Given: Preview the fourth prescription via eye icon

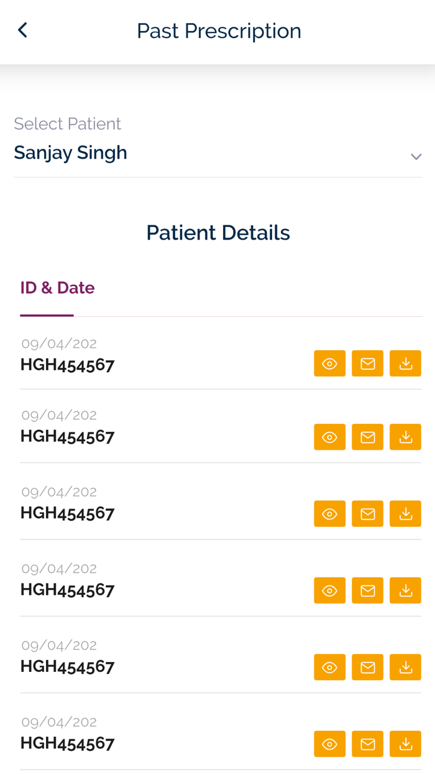Looking at the screenshot, I should [329, 590].
